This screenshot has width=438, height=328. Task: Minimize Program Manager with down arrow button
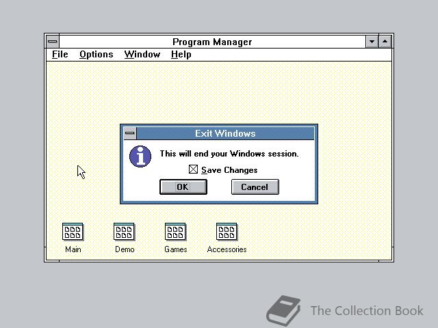pyautogui.click(x=372, y=42)
